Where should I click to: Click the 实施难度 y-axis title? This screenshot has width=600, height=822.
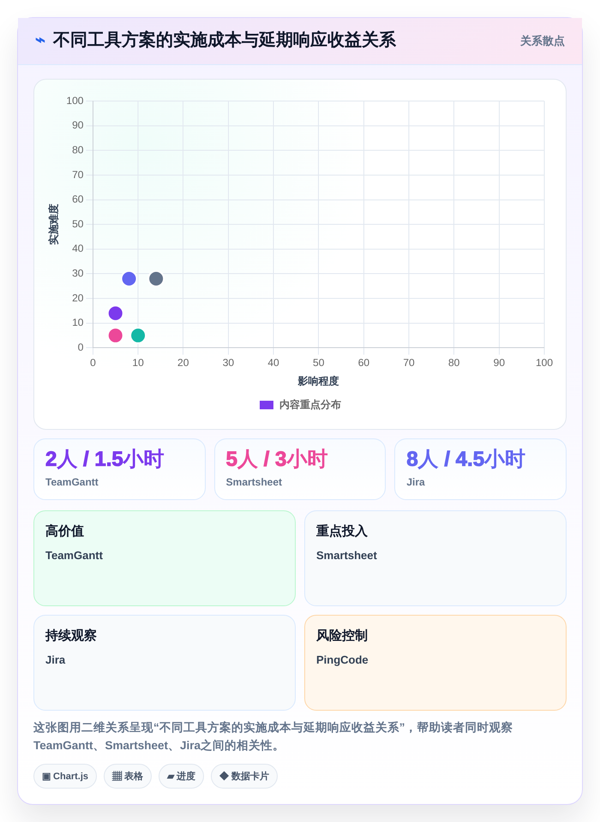(54, 224)
